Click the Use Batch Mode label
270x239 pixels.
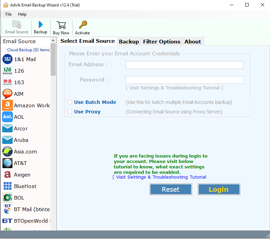[95, 102]
